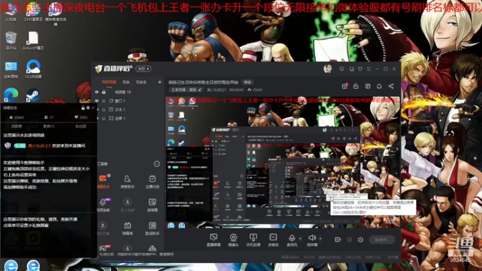Open the 王者荣耀 category selector
This screenshot has width=482, height=271.
click(186, 90)
